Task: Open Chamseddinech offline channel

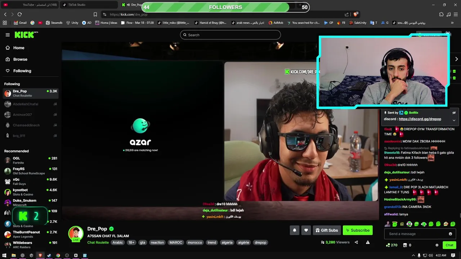Action: click(x=31, y=125)
